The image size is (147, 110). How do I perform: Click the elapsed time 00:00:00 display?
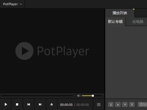click(66, 105)
